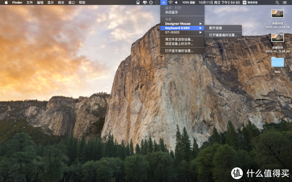Open the 编辑 menu
The height and width of the screenshot is (182, 292).
[x=40, y=2]
